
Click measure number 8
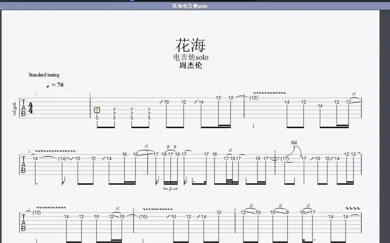(133, 210)
